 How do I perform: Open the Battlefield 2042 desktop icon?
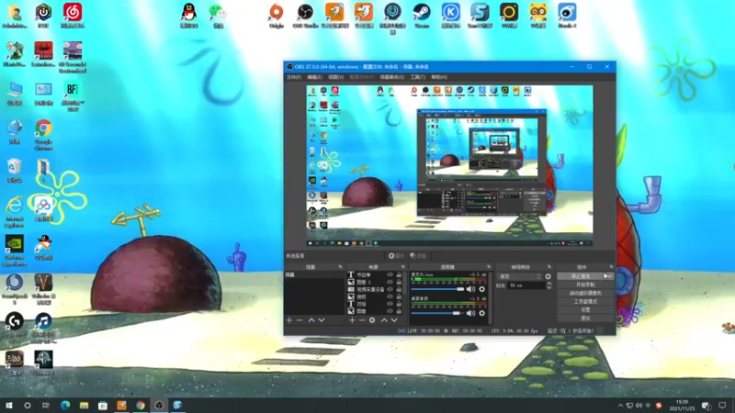pyautogui.click(x=73, y=96)
